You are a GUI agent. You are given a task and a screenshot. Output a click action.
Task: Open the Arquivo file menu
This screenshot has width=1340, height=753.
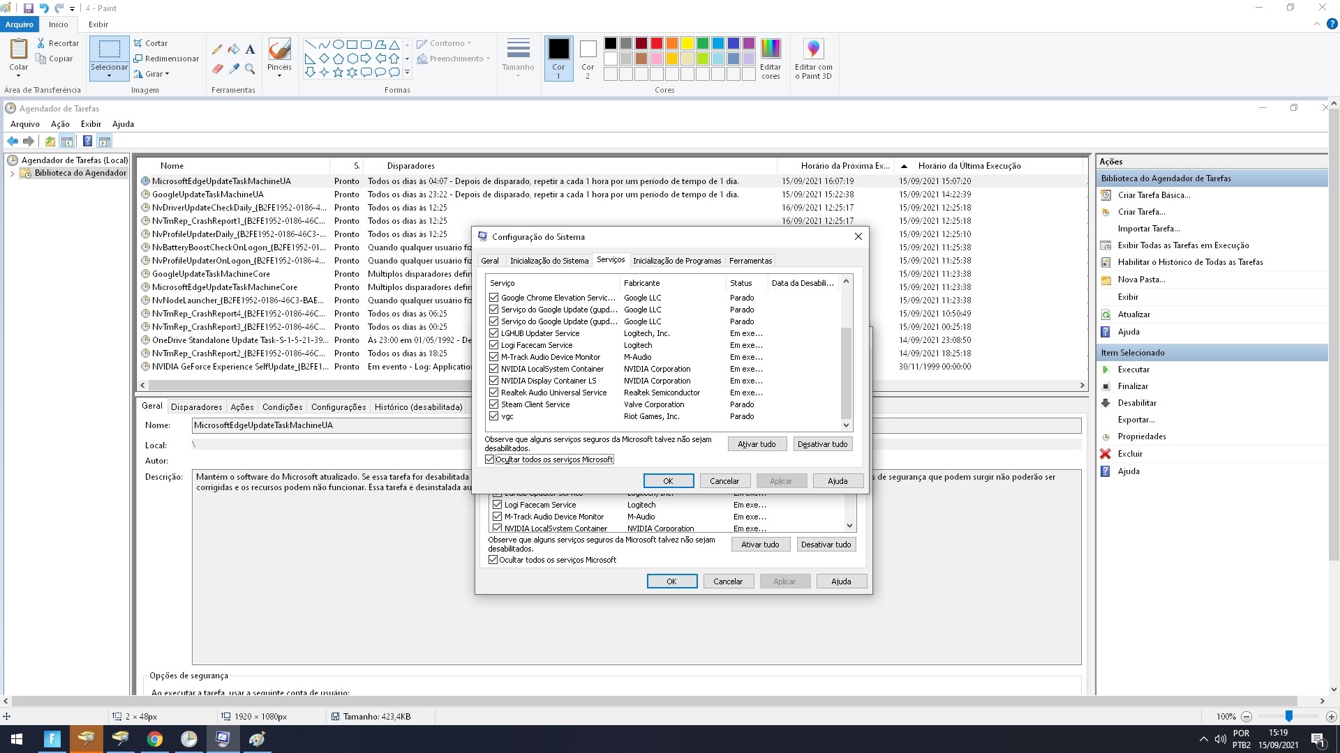(20, 24)
